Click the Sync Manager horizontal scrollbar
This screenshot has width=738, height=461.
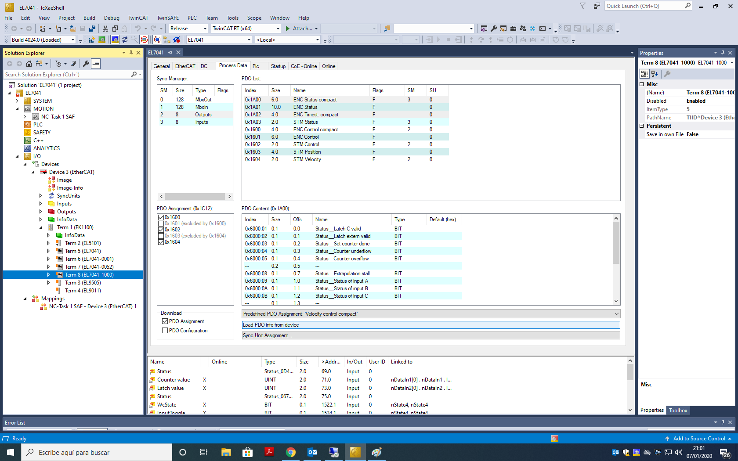coord(195,196)
